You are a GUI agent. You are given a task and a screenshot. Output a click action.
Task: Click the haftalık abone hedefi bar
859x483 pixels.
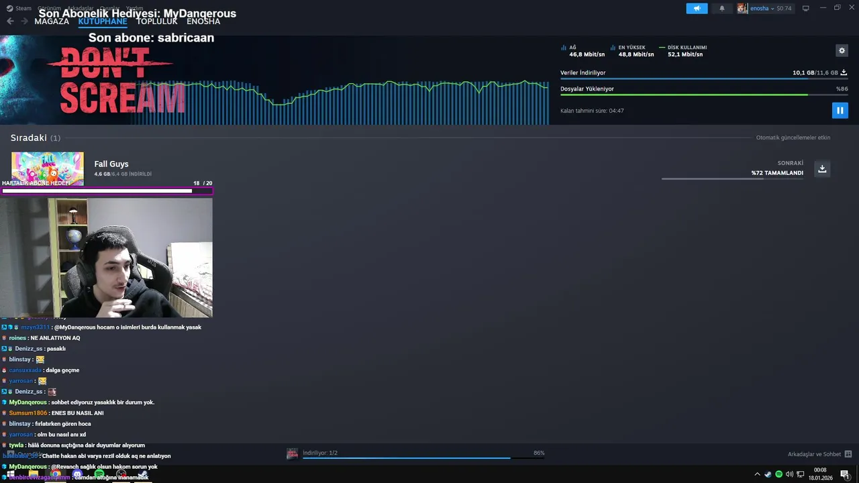tap(107, 191)
